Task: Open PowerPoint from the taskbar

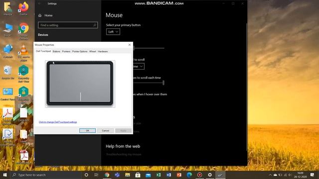Action: coord(179,175)
